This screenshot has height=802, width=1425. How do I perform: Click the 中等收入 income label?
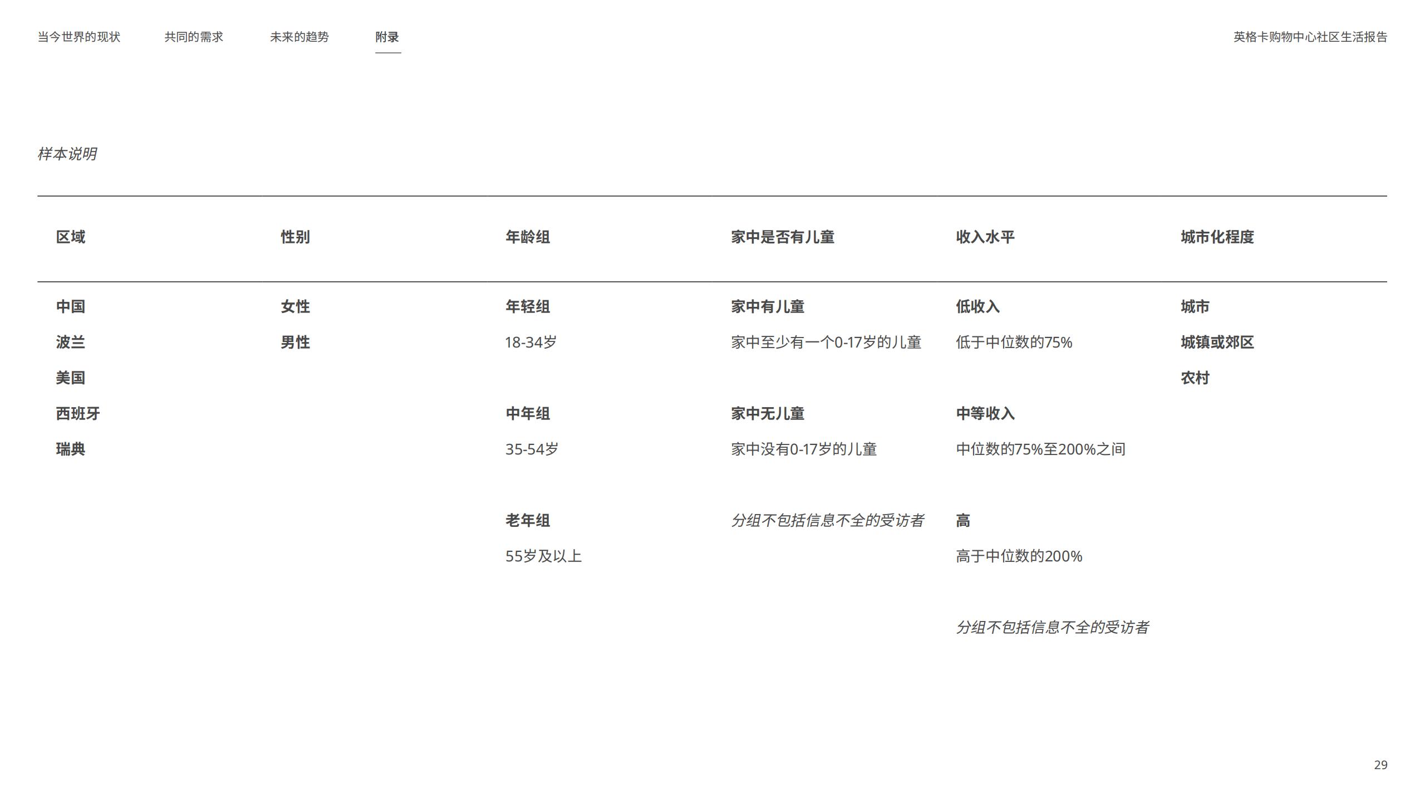pyautogui.click(x=985, y=413)
